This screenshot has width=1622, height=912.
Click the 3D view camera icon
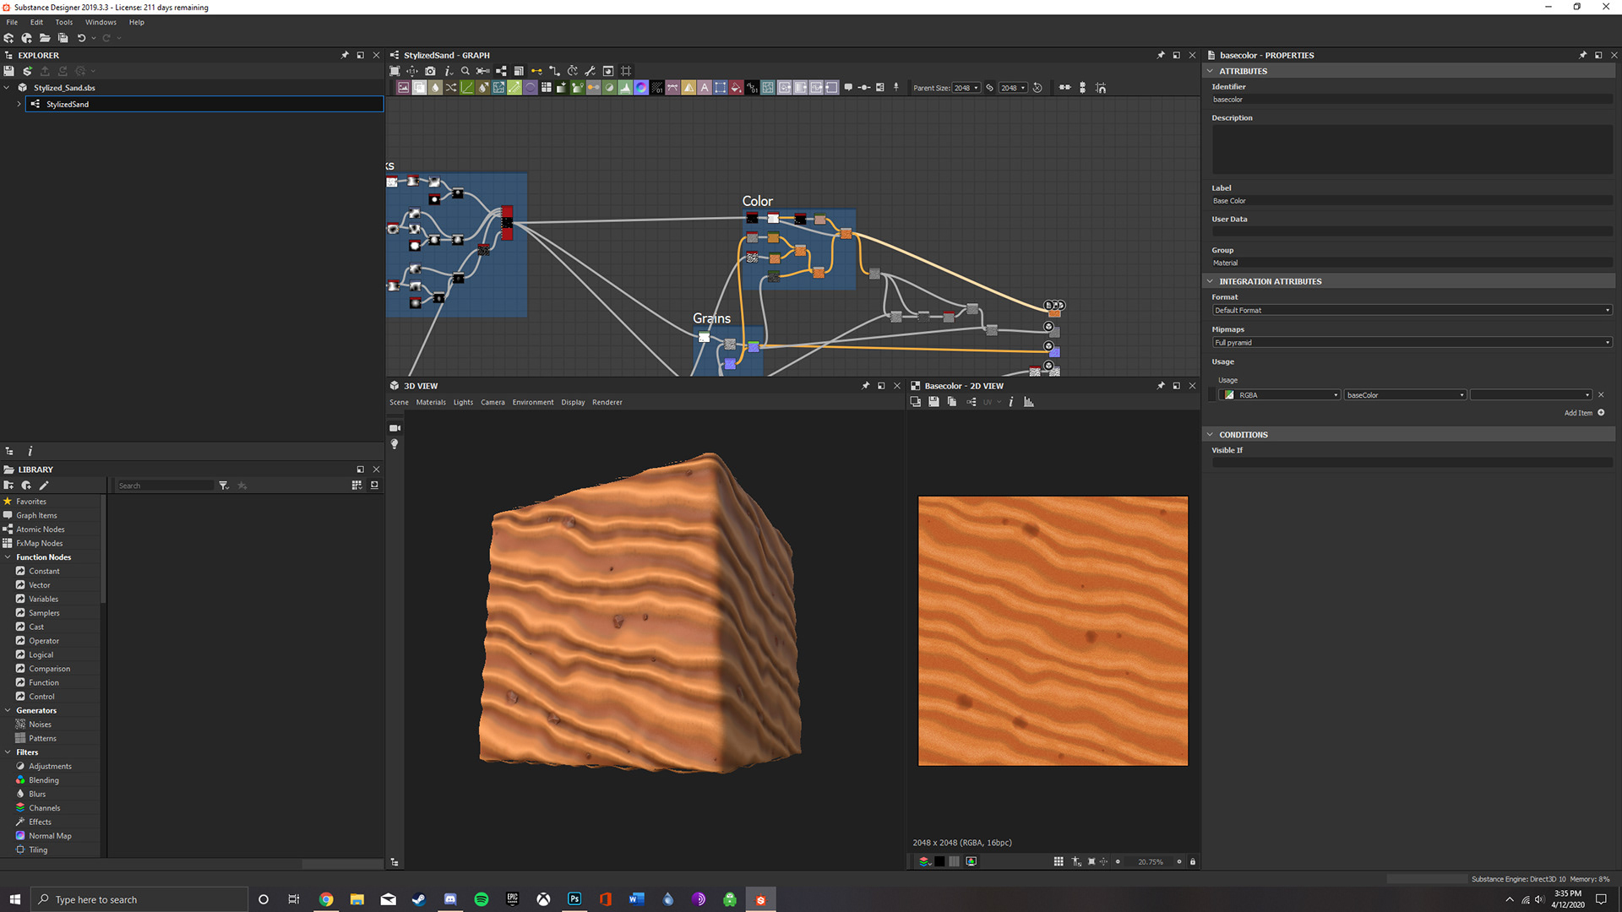point(395,428)
